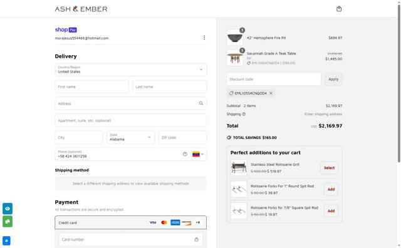
Task: Add Rotisserie Forks for 7/8" Square Spit Rod
Action: click(331, 211)
